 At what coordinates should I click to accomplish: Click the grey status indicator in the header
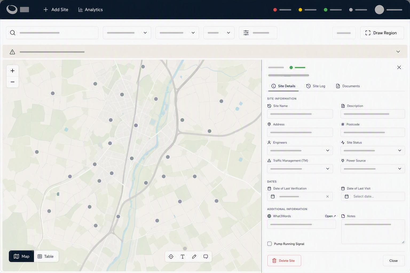[x=351, y=10]
